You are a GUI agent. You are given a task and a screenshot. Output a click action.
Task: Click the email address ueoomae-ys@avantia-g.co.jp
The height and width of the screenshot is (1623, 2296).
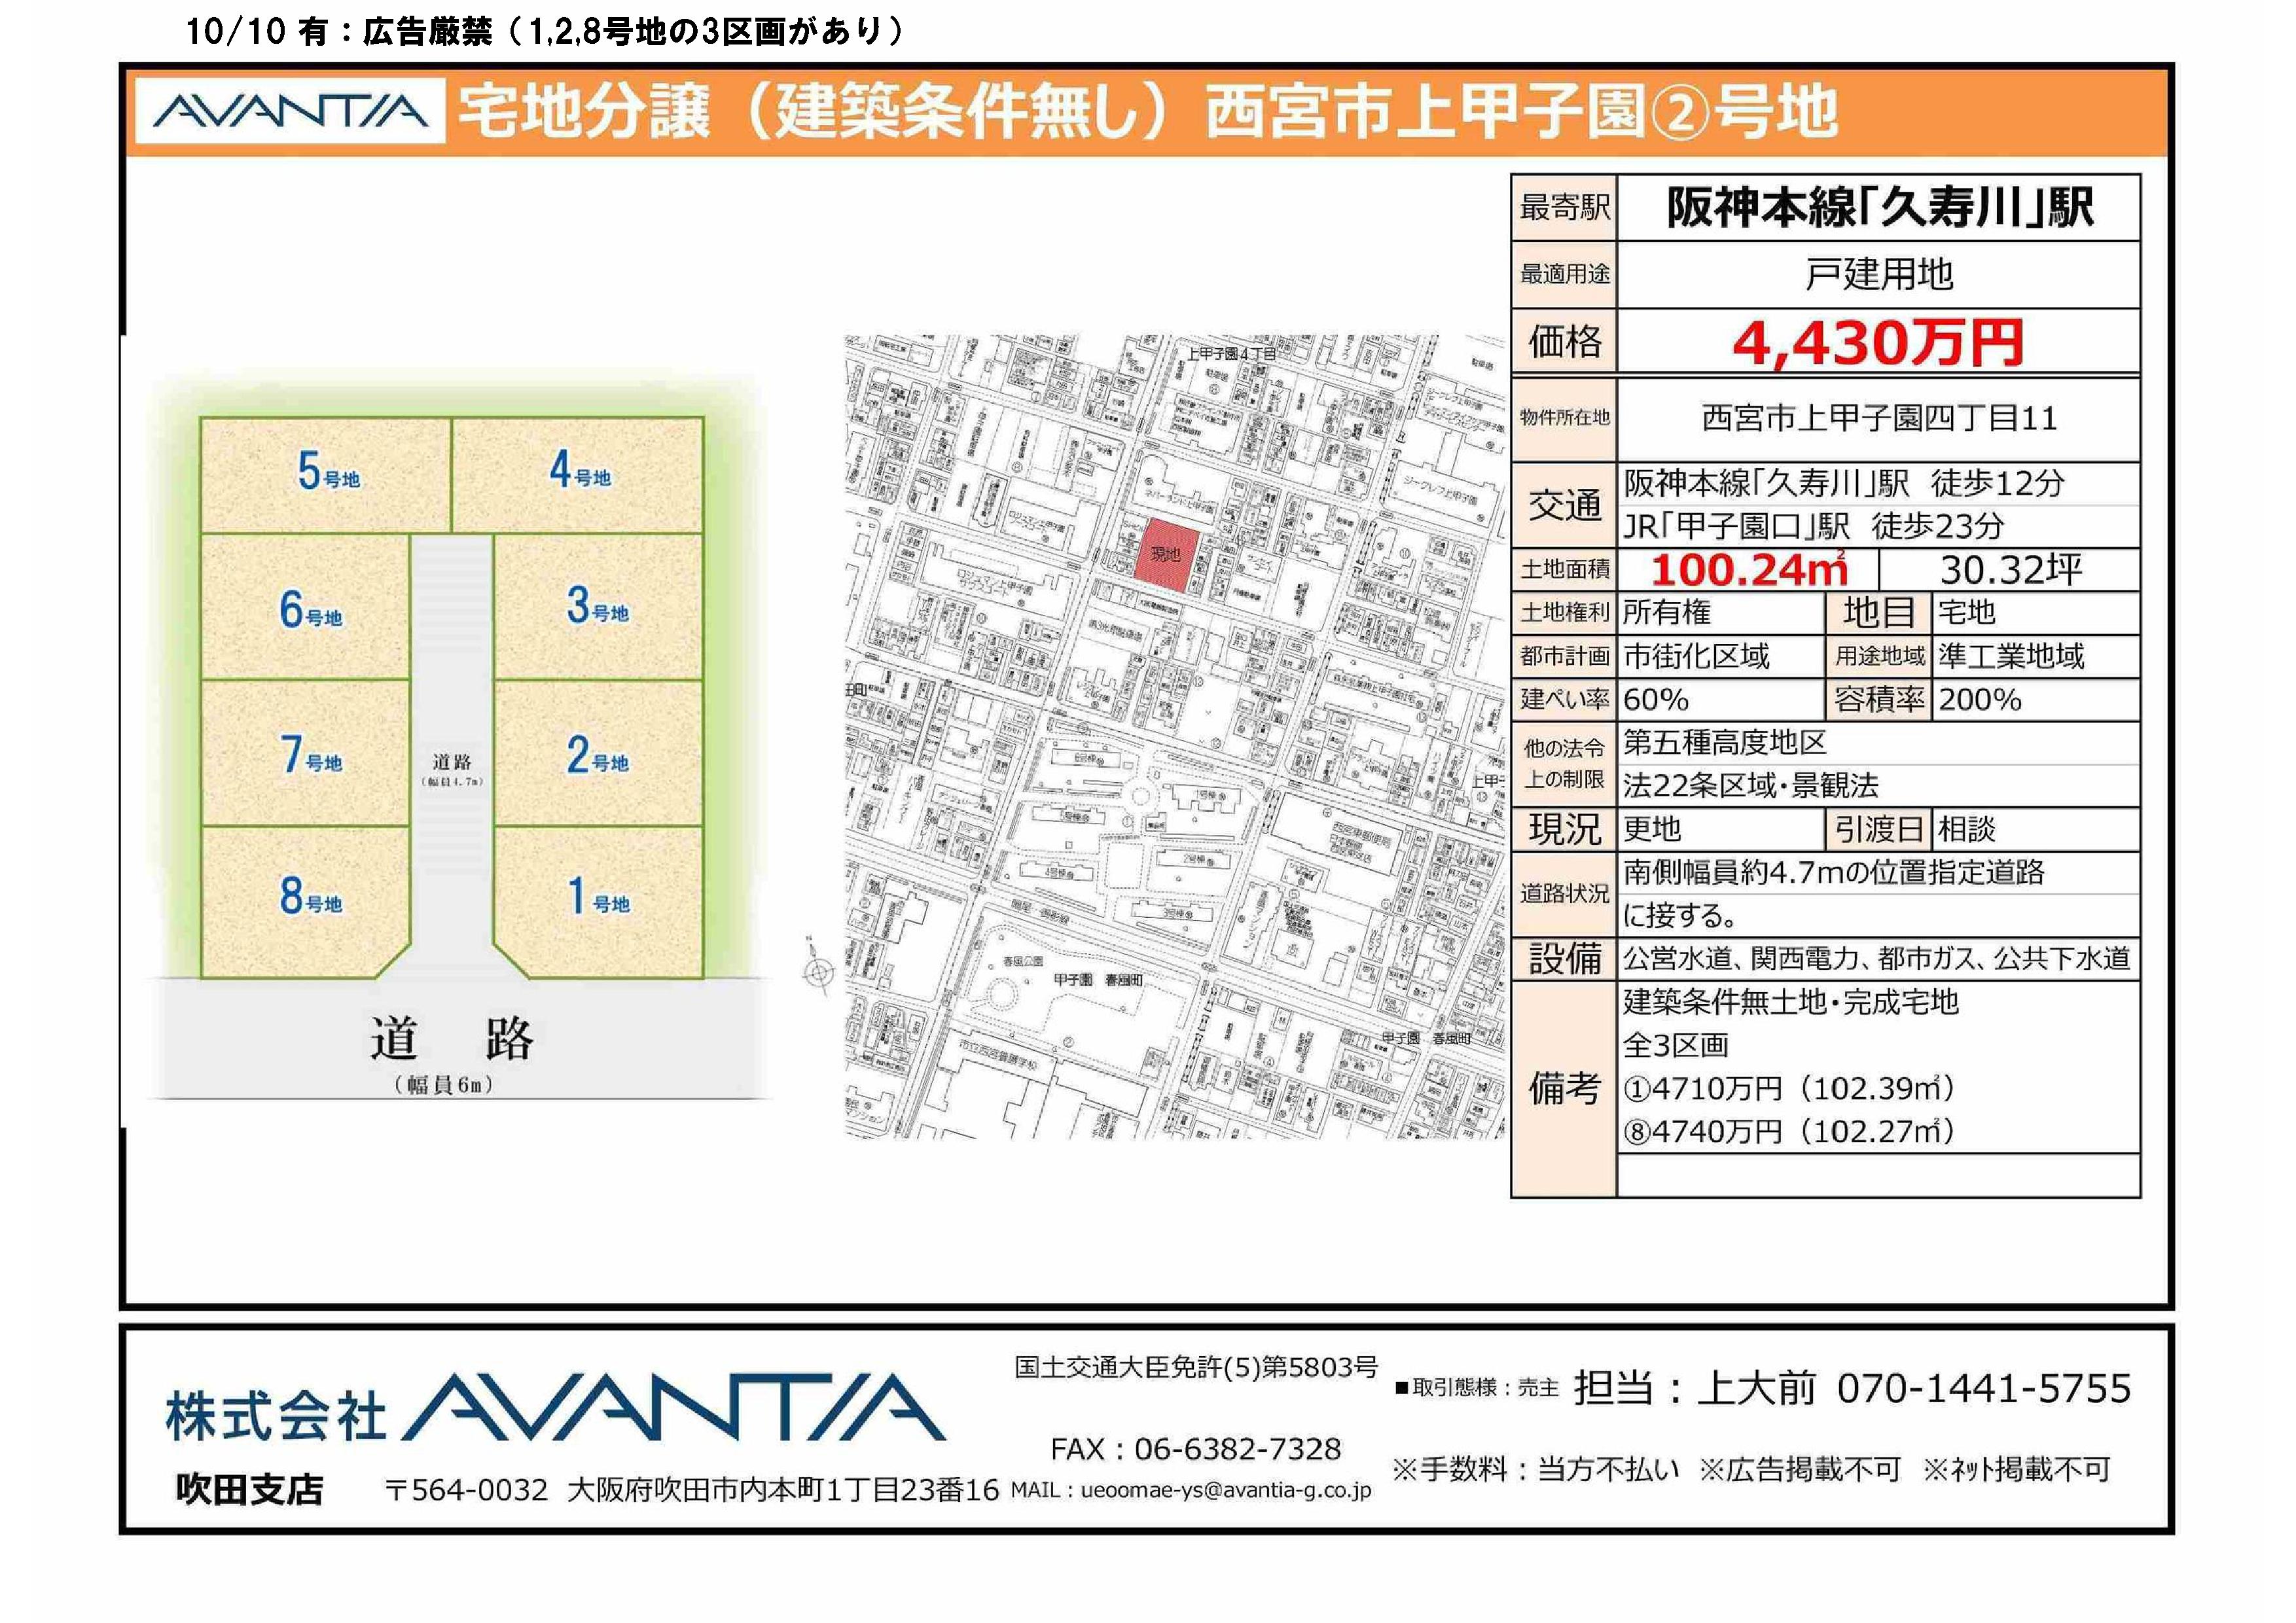(1226, 1490)
